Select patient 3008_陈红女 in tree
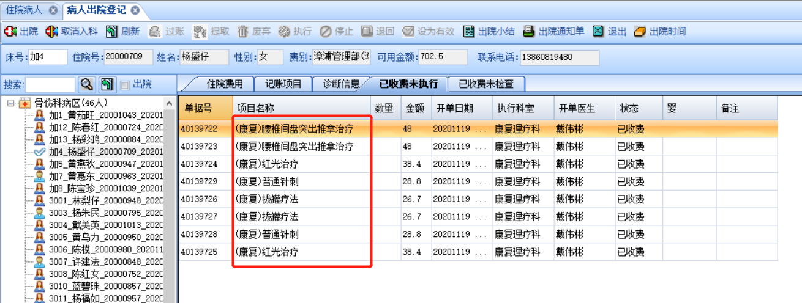 click(x=106, y=274)
